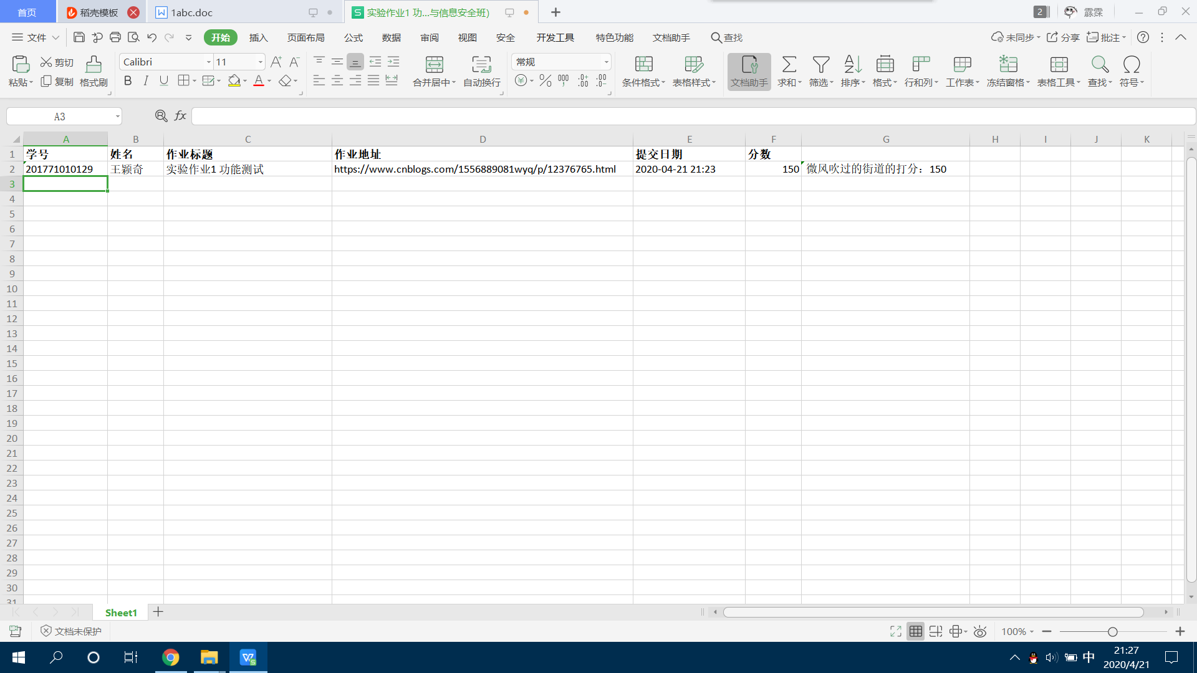
Task: Click the Format Painter (格式刷) icon
Action: 94,65
